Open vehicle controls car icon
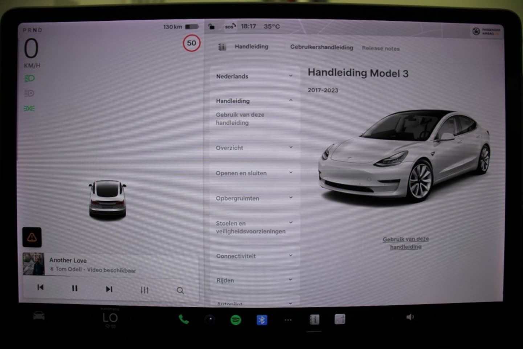Viewport: 523px width, 349px height. point(39,316)
